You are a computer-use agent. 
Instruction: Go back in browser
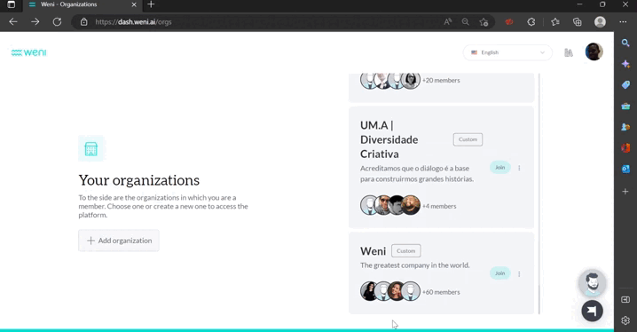(x=13, y=22)
